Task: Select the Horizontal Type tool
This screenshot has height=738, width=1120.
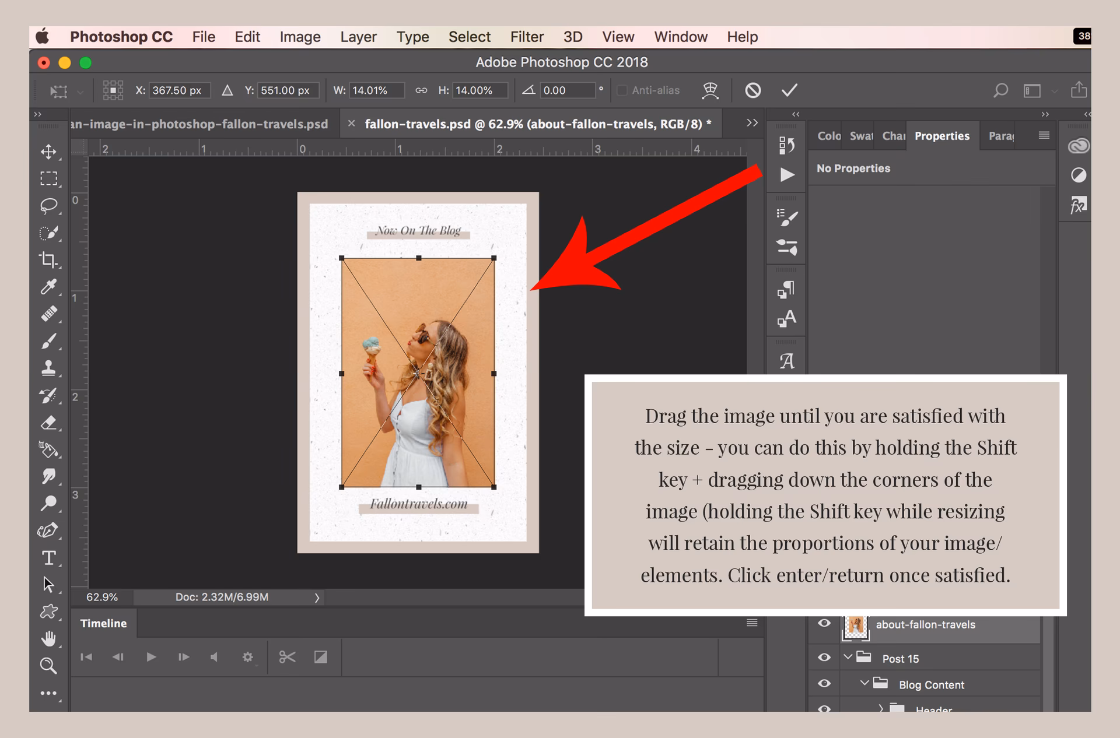Action: point(49,558)
